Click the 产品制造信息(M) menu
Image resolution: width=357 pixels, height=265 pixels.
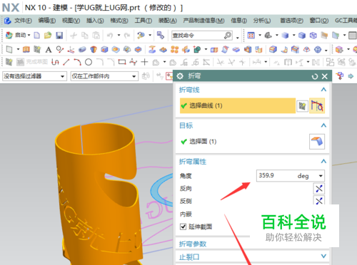pyautogui.click(x=203, y=21)
